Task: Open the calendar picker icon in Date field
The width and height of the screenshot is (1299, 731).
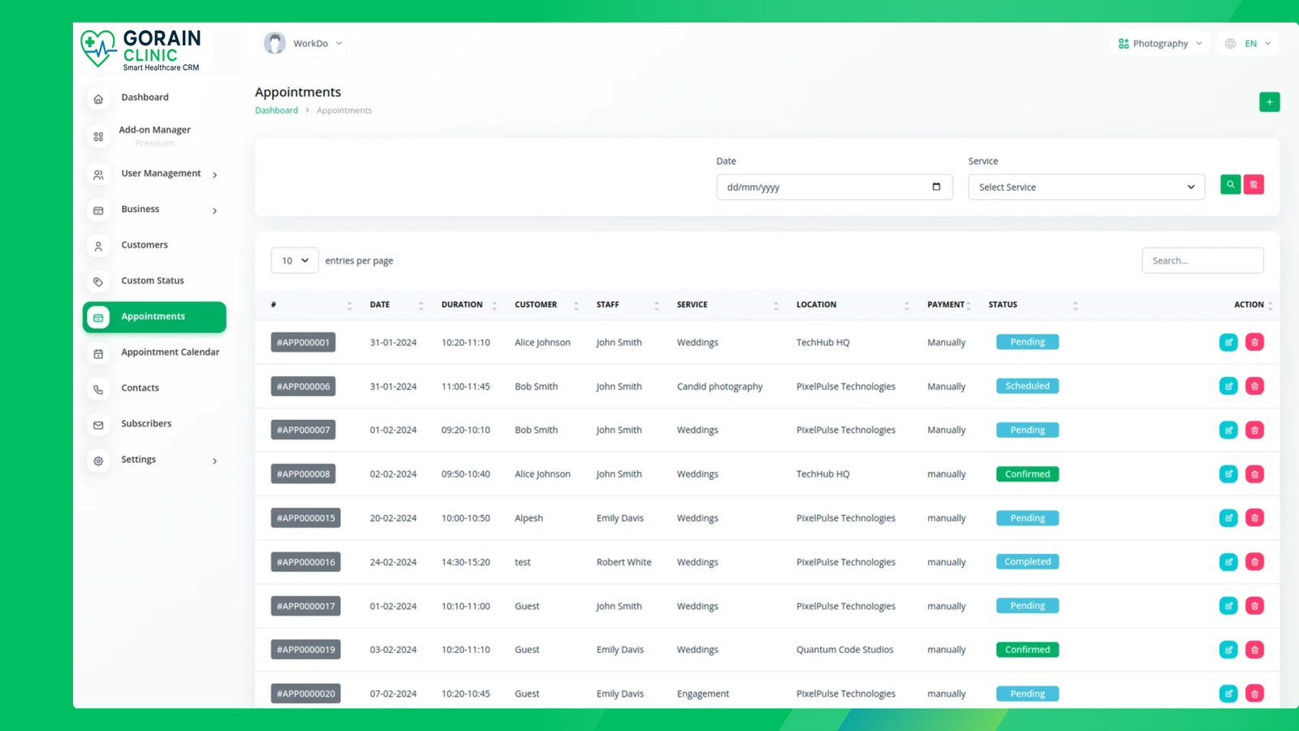Action: (936, 187)
